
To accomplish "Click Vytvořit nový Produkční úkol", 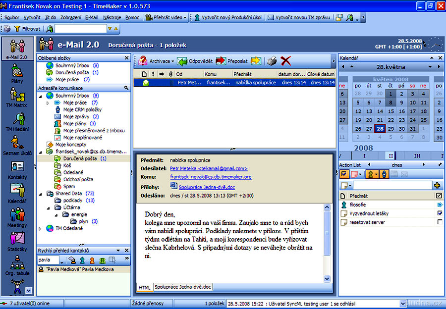I will coord(227,18).
